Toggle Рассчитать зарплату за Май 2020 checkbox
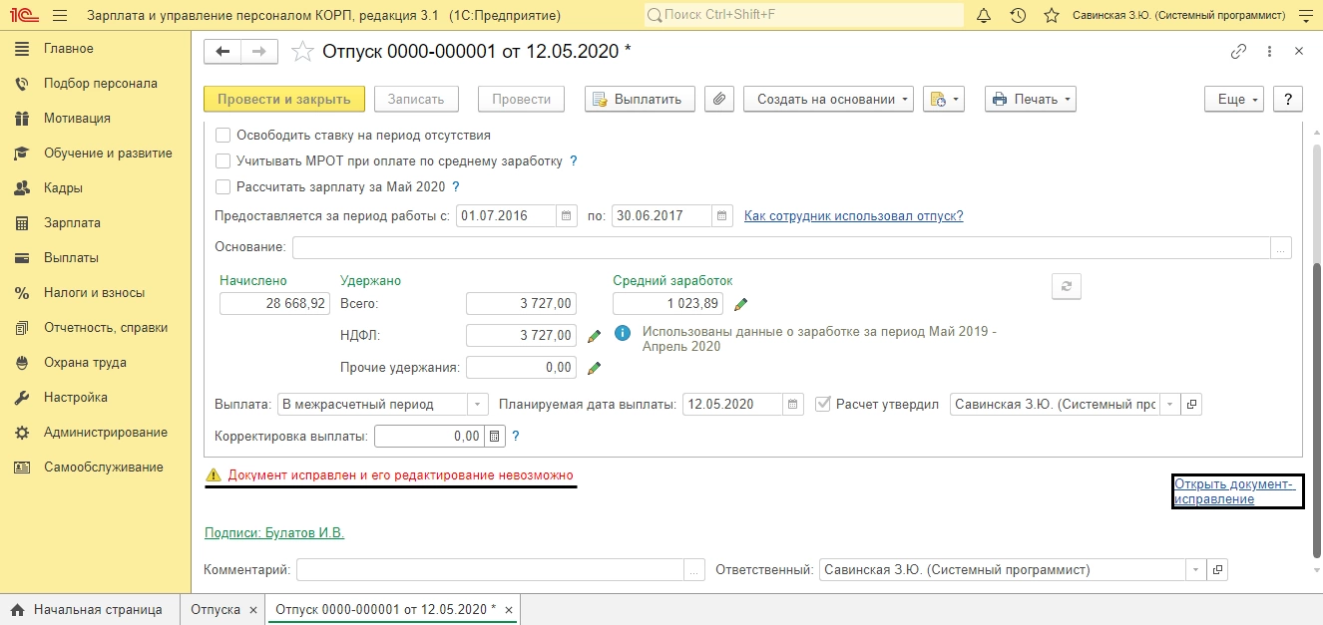This screenshot has width=1323, height=625. point(223,186)
